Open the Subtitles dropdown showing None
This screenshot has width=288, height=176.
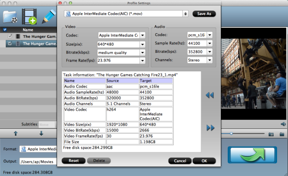point(47,125)
